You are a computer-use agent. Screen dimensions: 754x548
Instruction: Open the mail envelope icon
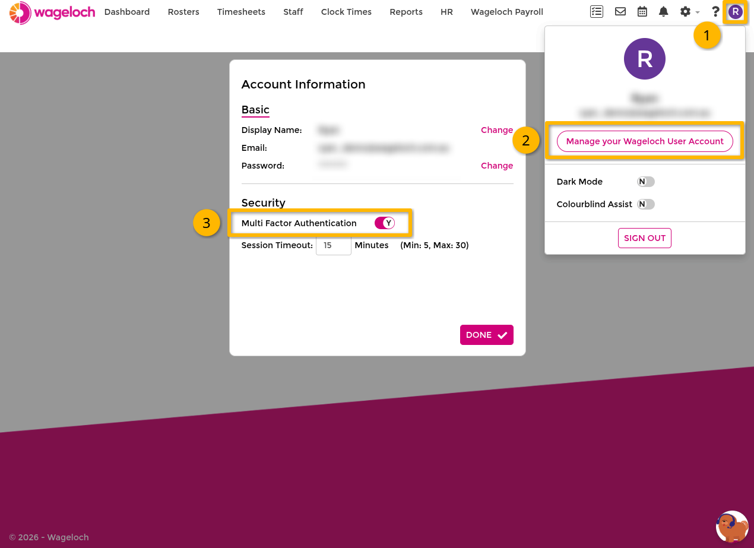coord(620,11)
